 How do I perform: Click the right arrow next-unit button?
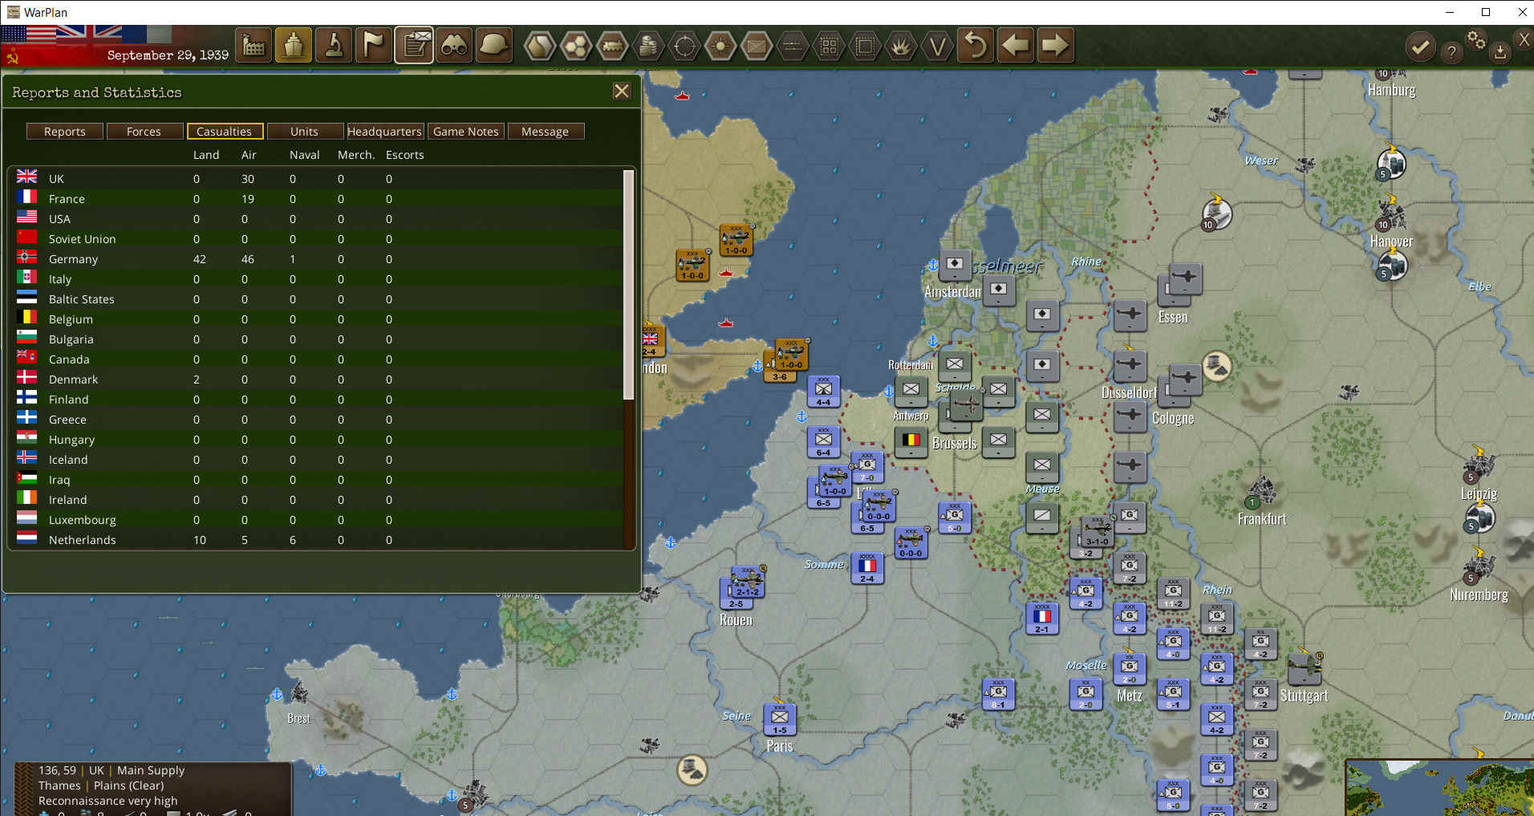coord(1055,46)
